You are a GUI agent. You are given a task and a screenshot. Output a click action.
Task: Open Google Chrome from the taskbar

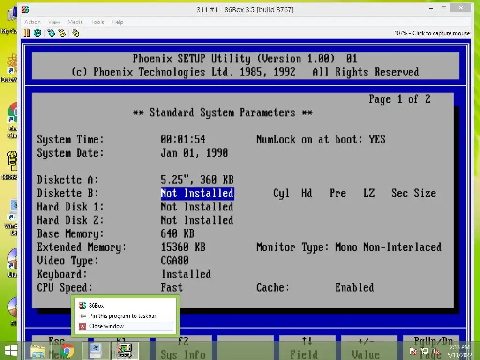coord(67,351)
